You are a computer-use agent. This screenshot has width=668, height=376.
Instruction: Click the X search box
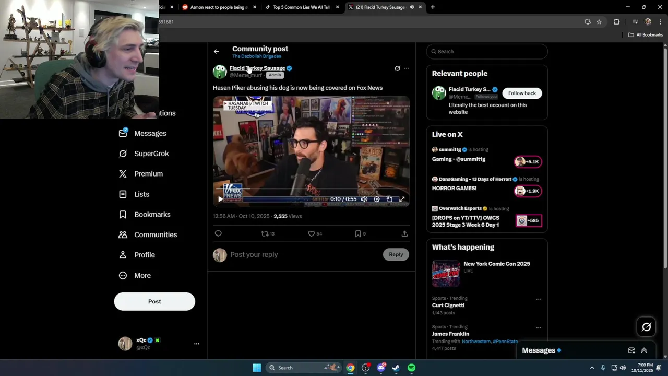click(x=487, y=51)
